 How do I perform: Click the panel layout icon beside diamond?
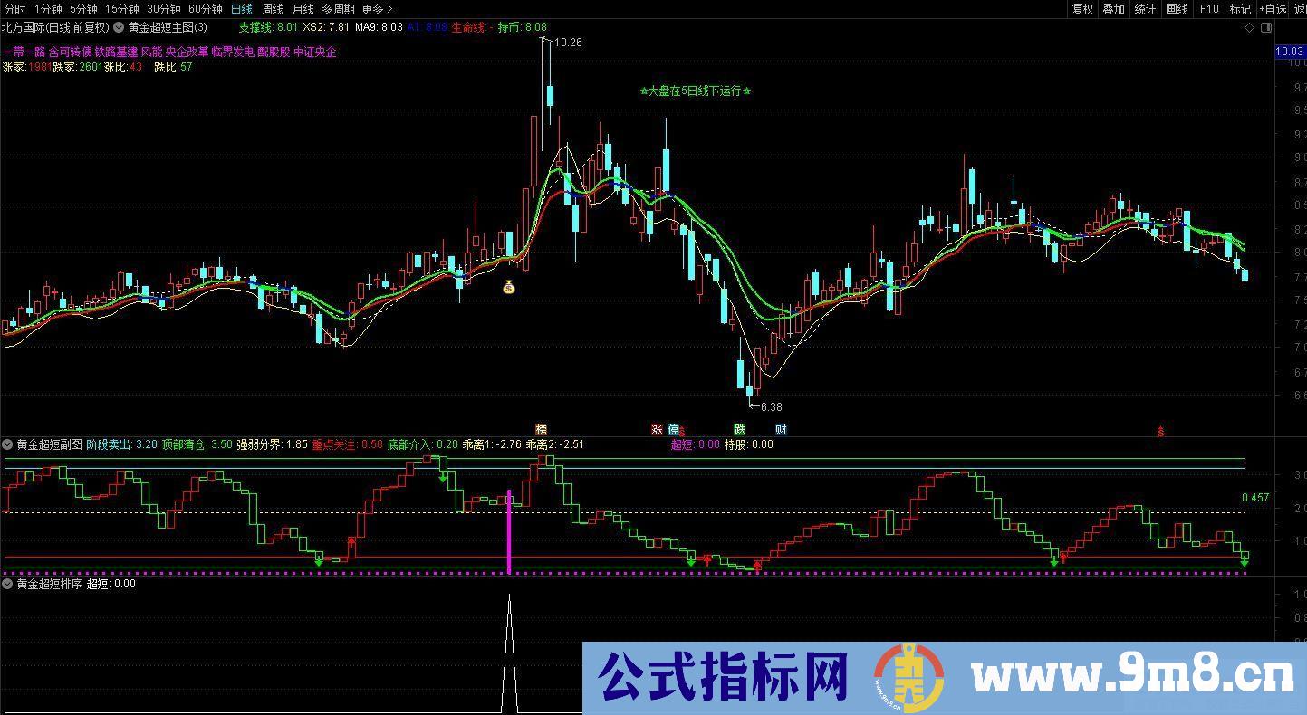tap(1265, 28)
